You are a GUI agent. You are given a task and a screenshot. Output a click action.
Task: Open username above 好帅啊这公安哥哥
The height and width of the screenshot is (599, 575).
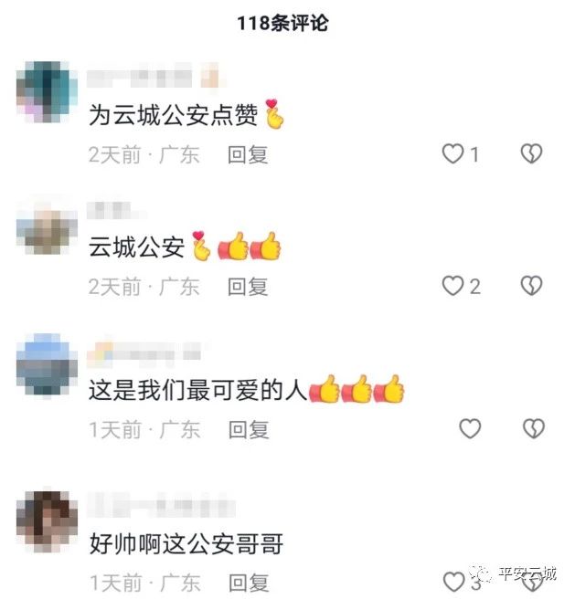161,505
